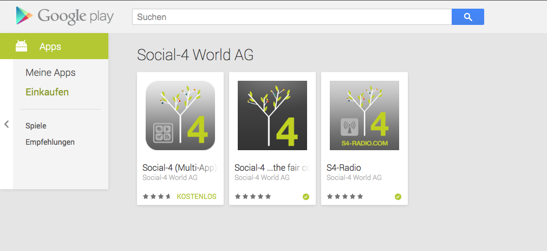
Task: Click the S4-Radio title link
Action: (x=343, y=168)
